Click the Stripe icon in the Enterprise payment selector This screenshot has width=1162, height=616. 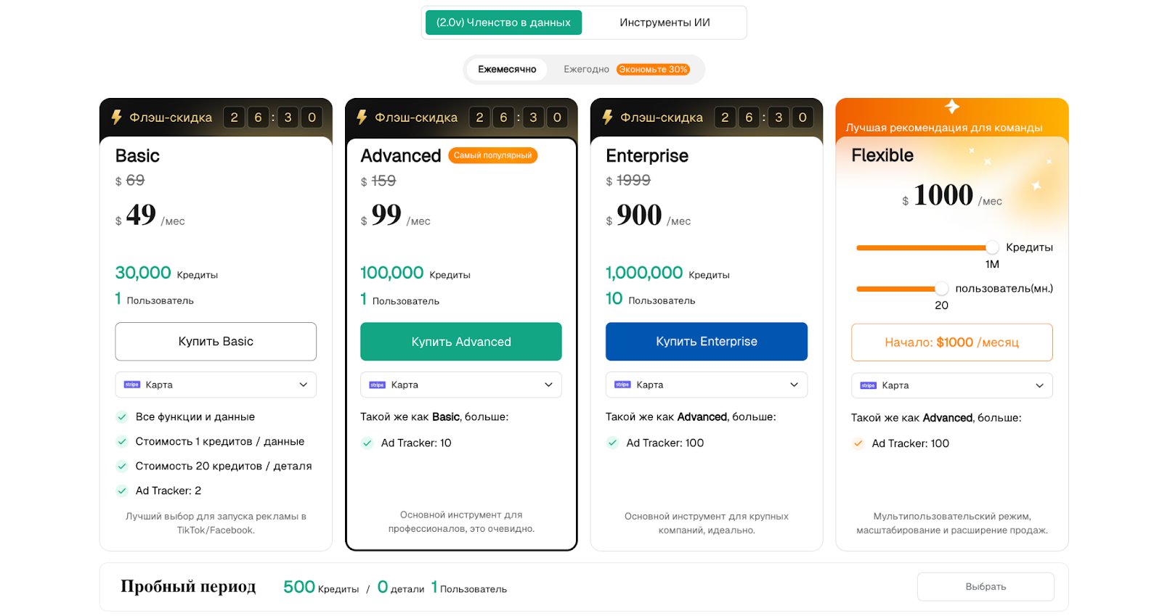(x=622, y=385)
